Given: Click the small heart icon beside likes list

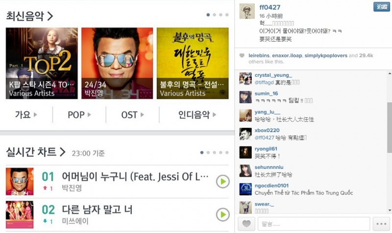Looking at the screenshot, I should pyautogui.click(x=242, y=55).
